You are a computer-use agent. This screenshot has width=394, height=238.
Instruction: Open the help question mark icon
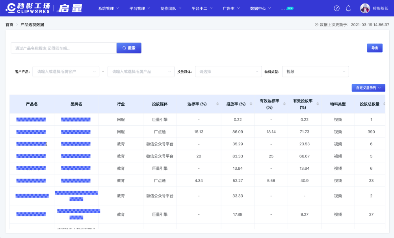(x=336, y=8)
